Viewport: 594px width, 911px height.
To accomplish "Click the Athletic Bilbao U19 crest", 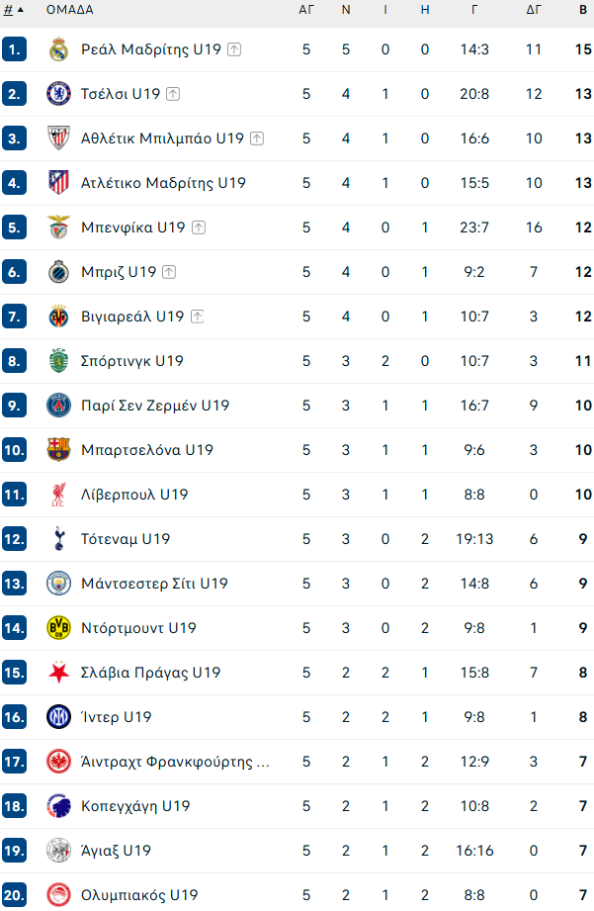I will (x=58, y=138).
